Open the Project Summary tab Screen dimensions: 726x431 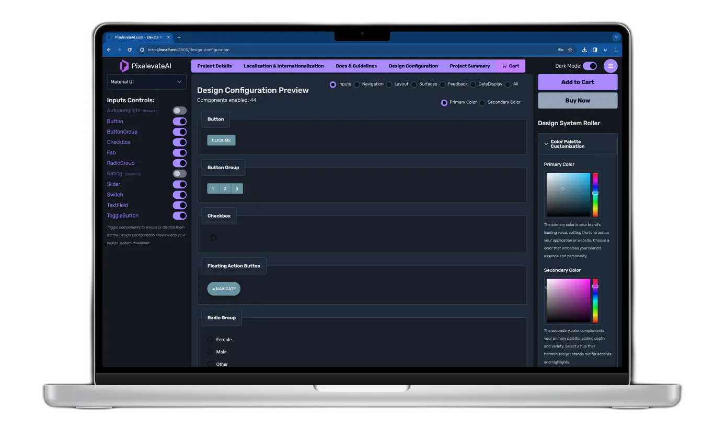pos(470,66)
